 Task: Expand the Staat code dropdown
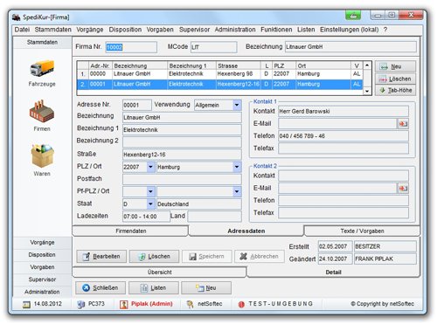tap(150, 203)
